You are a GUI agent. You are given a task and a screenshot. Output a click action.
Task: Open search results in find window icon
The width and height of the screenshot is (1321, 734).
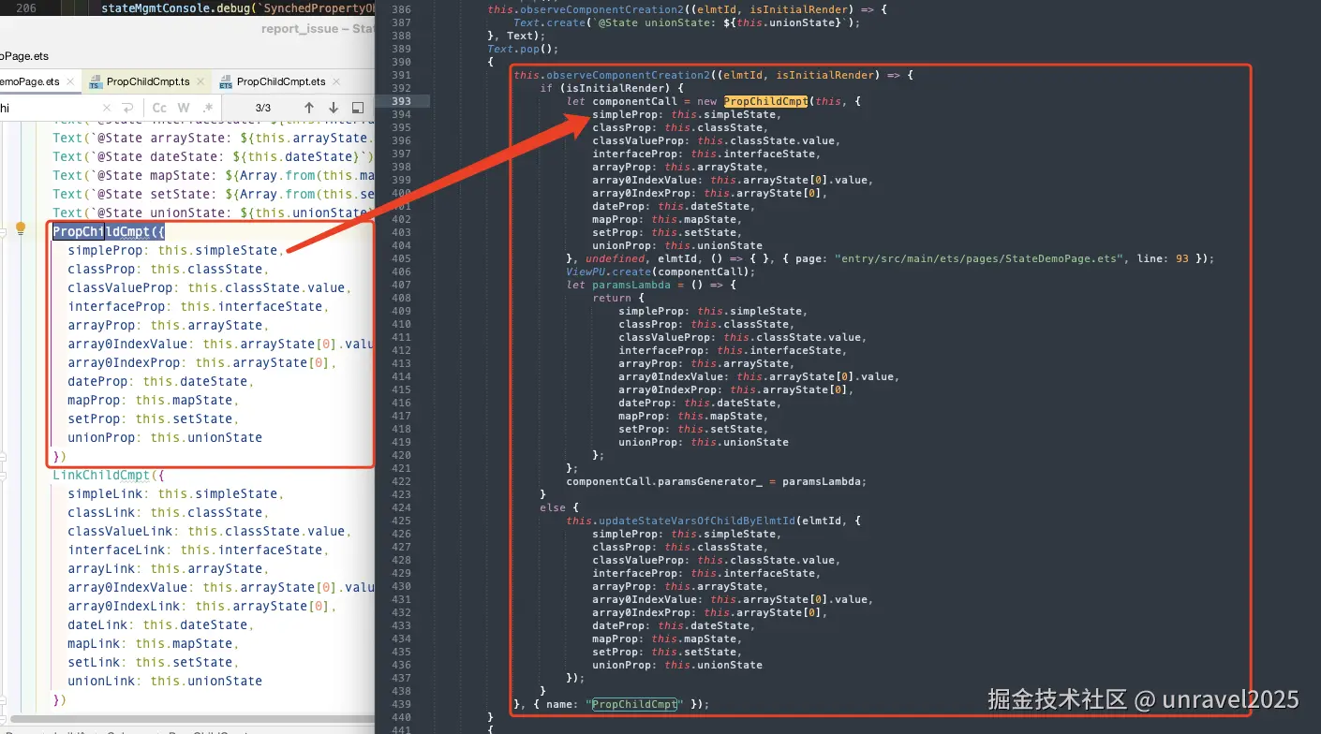tap(357, 108)
